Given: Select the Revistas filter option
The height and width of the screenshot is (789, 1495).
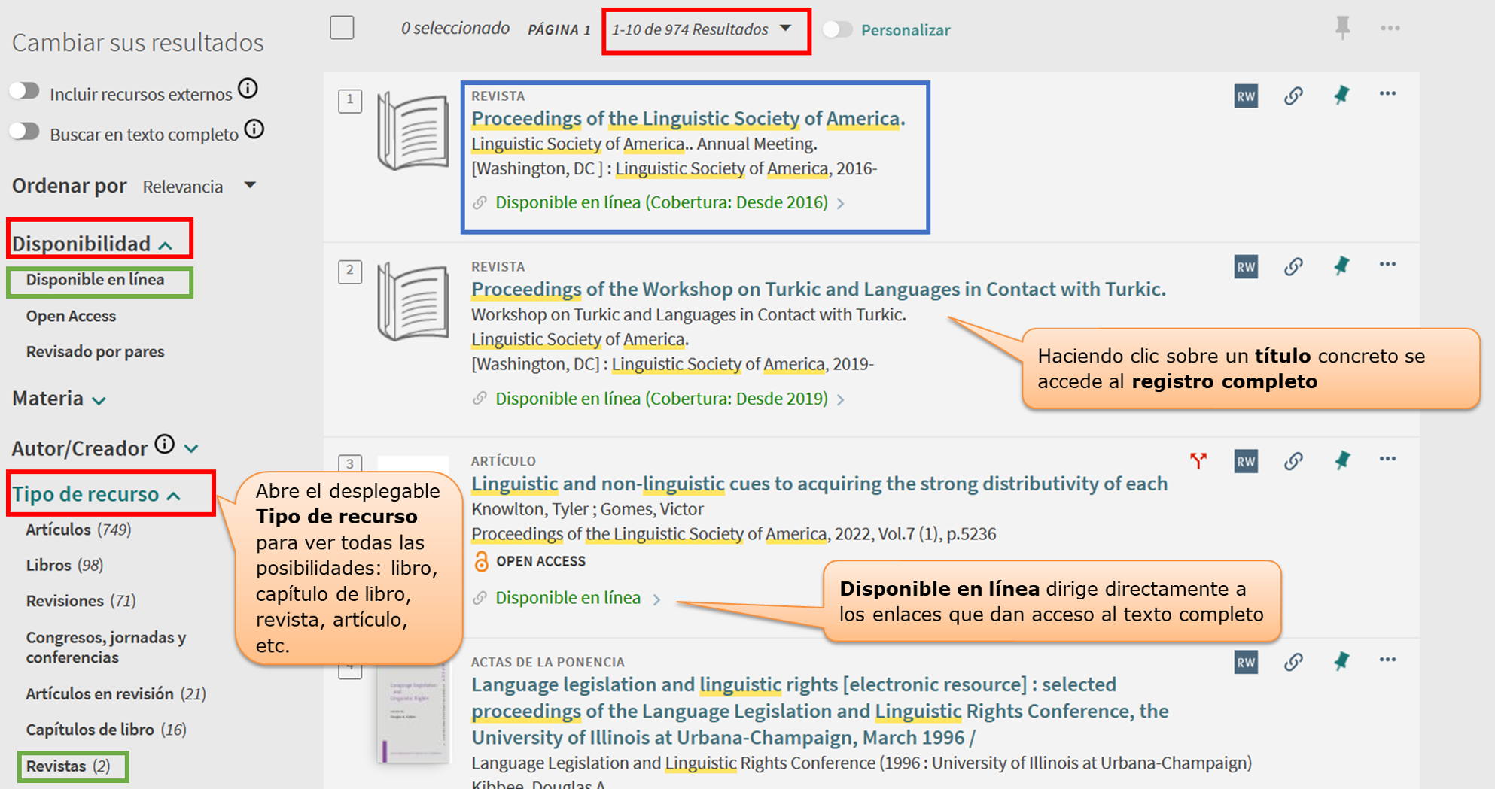Looking at the screenshot, I should pyautogui.click(x=56, y=766).
